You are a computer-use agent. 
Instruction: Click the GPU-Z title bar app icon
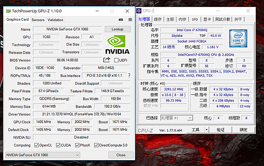click(x=8, y=11)
